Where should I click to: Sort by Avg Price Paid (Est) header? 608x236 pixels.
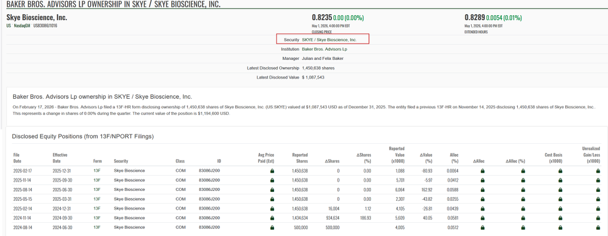(x=266, y=158)
